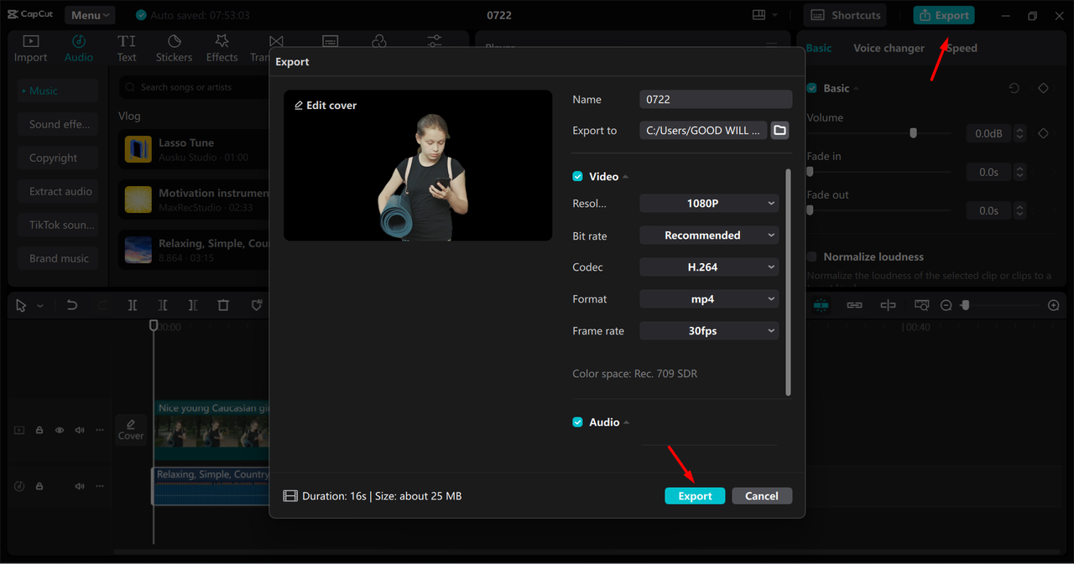Open the Frame rate 30fps dropdown
The image size is (1074, 564).
[x=709, y=330]
